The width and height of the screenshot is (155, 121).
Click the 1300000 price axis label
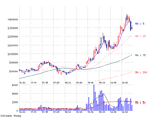[x=13, y=28]
